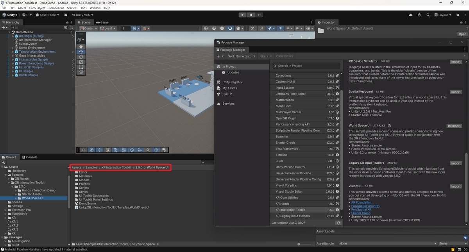Toggle the XB button in Scene overlay toolbar
This screenshot has height=252, width=469.
tap(83, 150)
